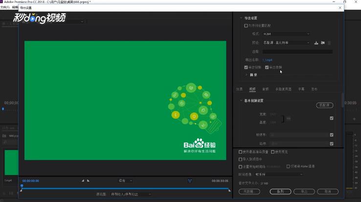Image resolution: width=361 pixels, height=202 pixels.
Task: Click the Export (导出) button
Action: 304,191
